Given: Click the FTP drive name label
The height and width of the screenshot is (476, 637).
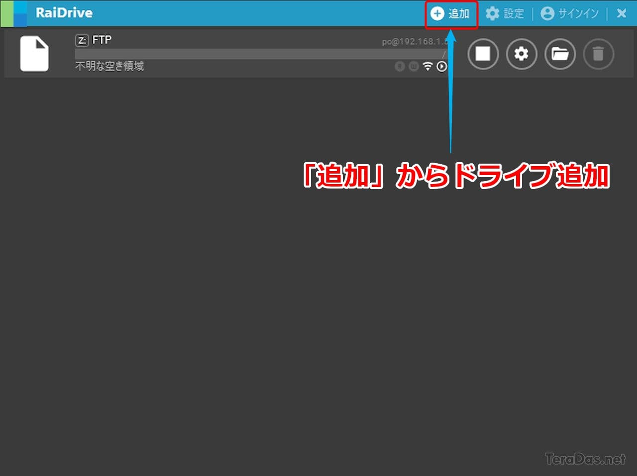Looking at the screenshot, I should point(102,40).
